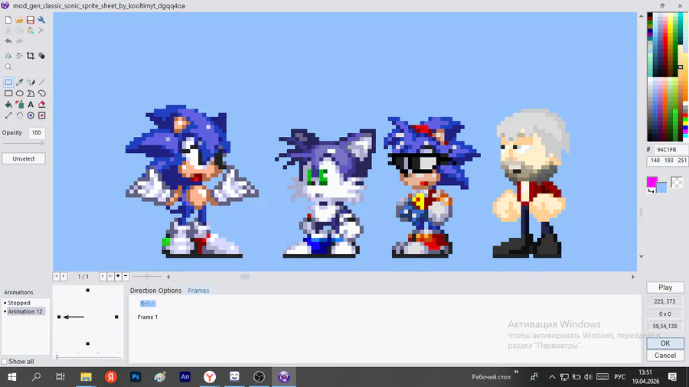Viewport: 689px width, 387px height.
Task: Activate the Text tool
Action: tap(31, 105)
